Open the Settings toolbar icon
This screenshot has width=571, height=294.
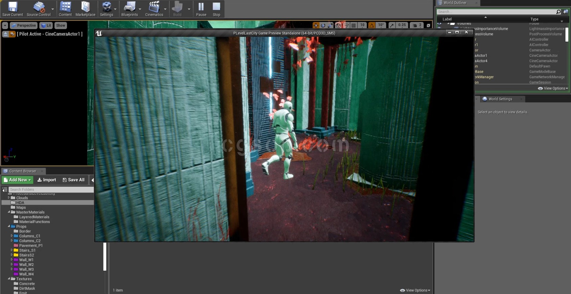point(106,9)
